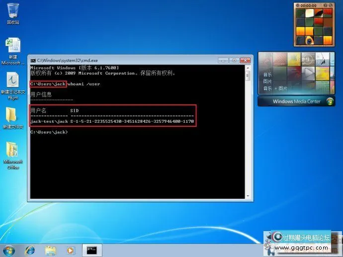Launch Windows Media Player from taskbar

click(x=70, y=250)
